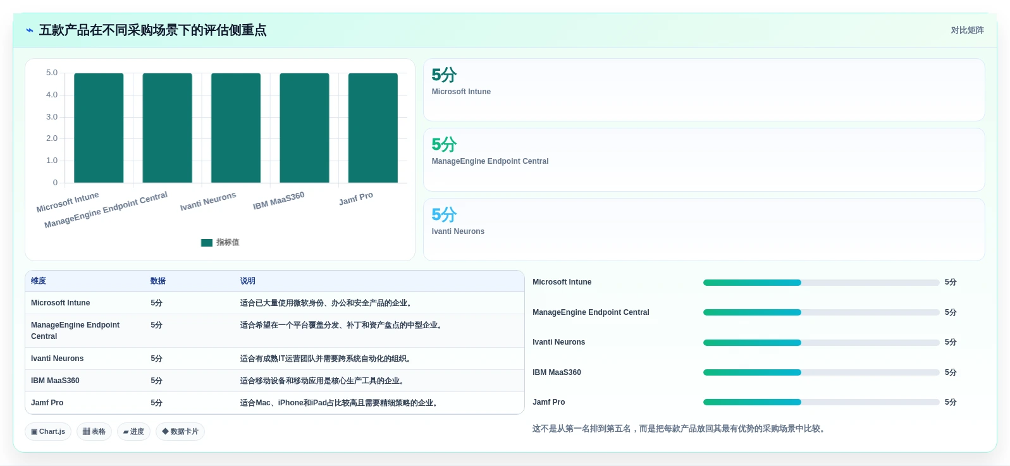This screenshot has width=1010, height=466.
Task: Toggle the 指标值 legend swatch
Action: click(207, 243)
